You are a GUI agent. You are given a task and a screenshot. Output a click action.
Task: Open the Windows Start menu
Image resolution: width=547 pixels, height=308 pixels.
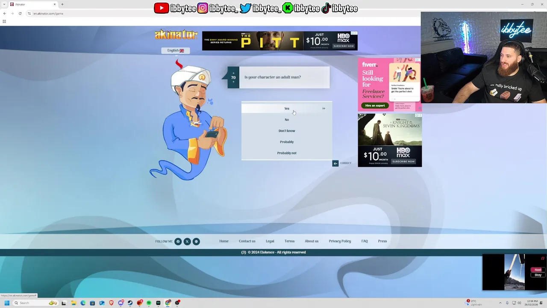pyautogui.click(x=6, y=303)
